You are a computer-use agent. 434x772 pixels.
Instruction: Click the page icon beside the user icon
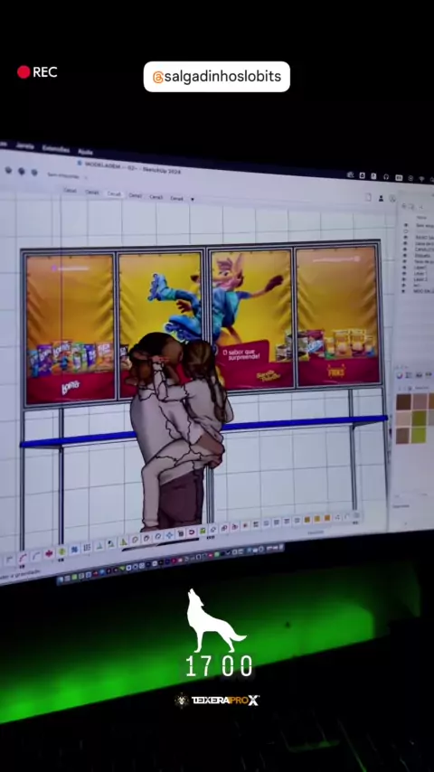(x=369, y=197)
